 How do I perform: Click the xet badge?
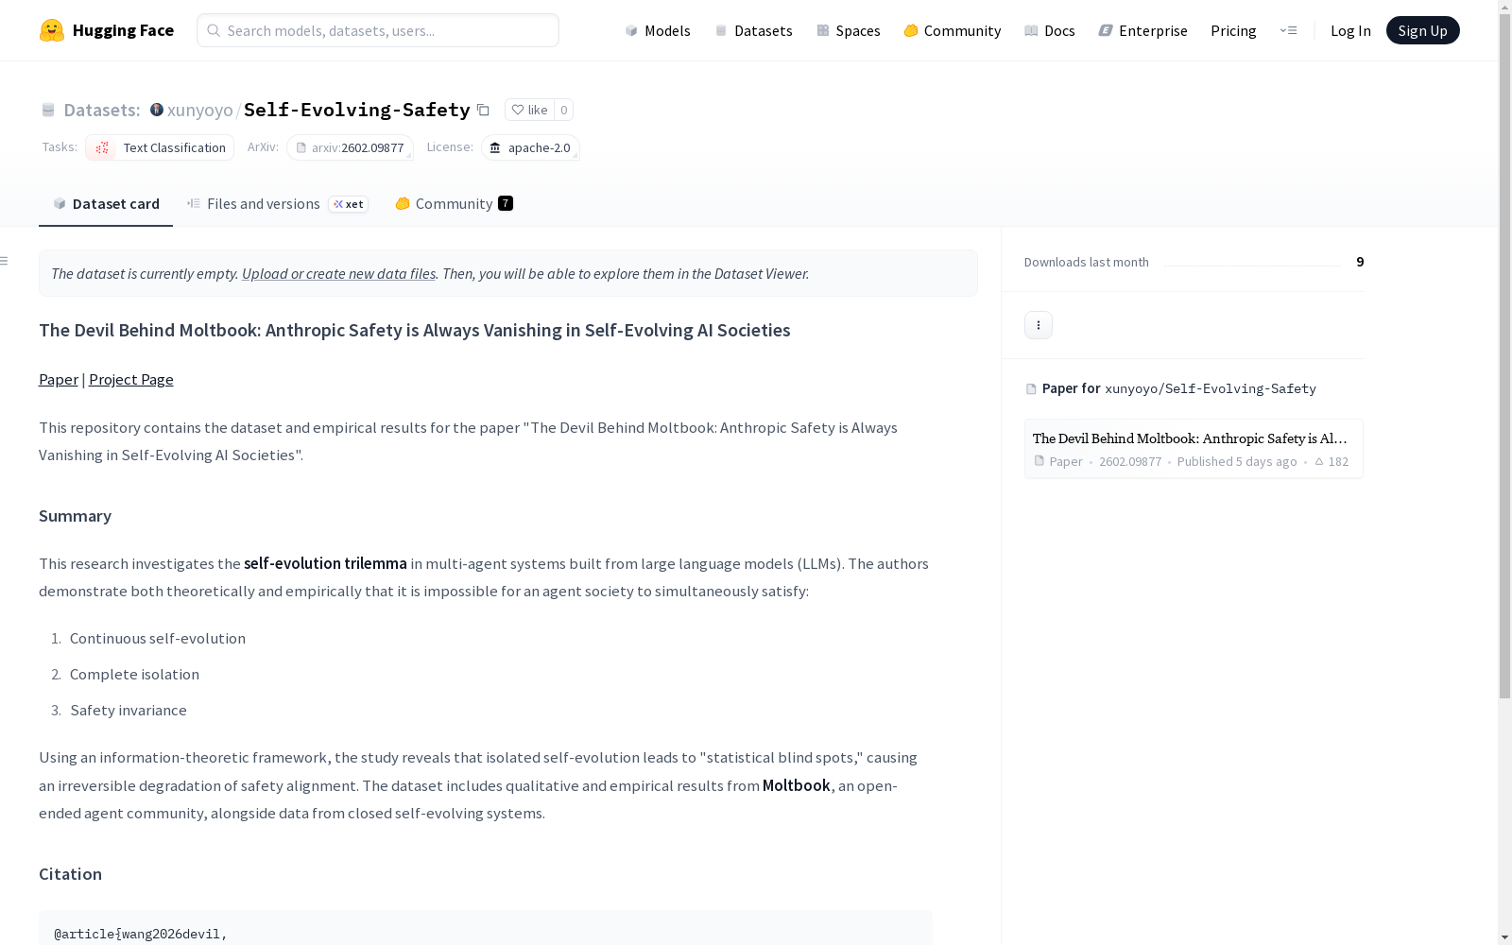tap(349, 204)
